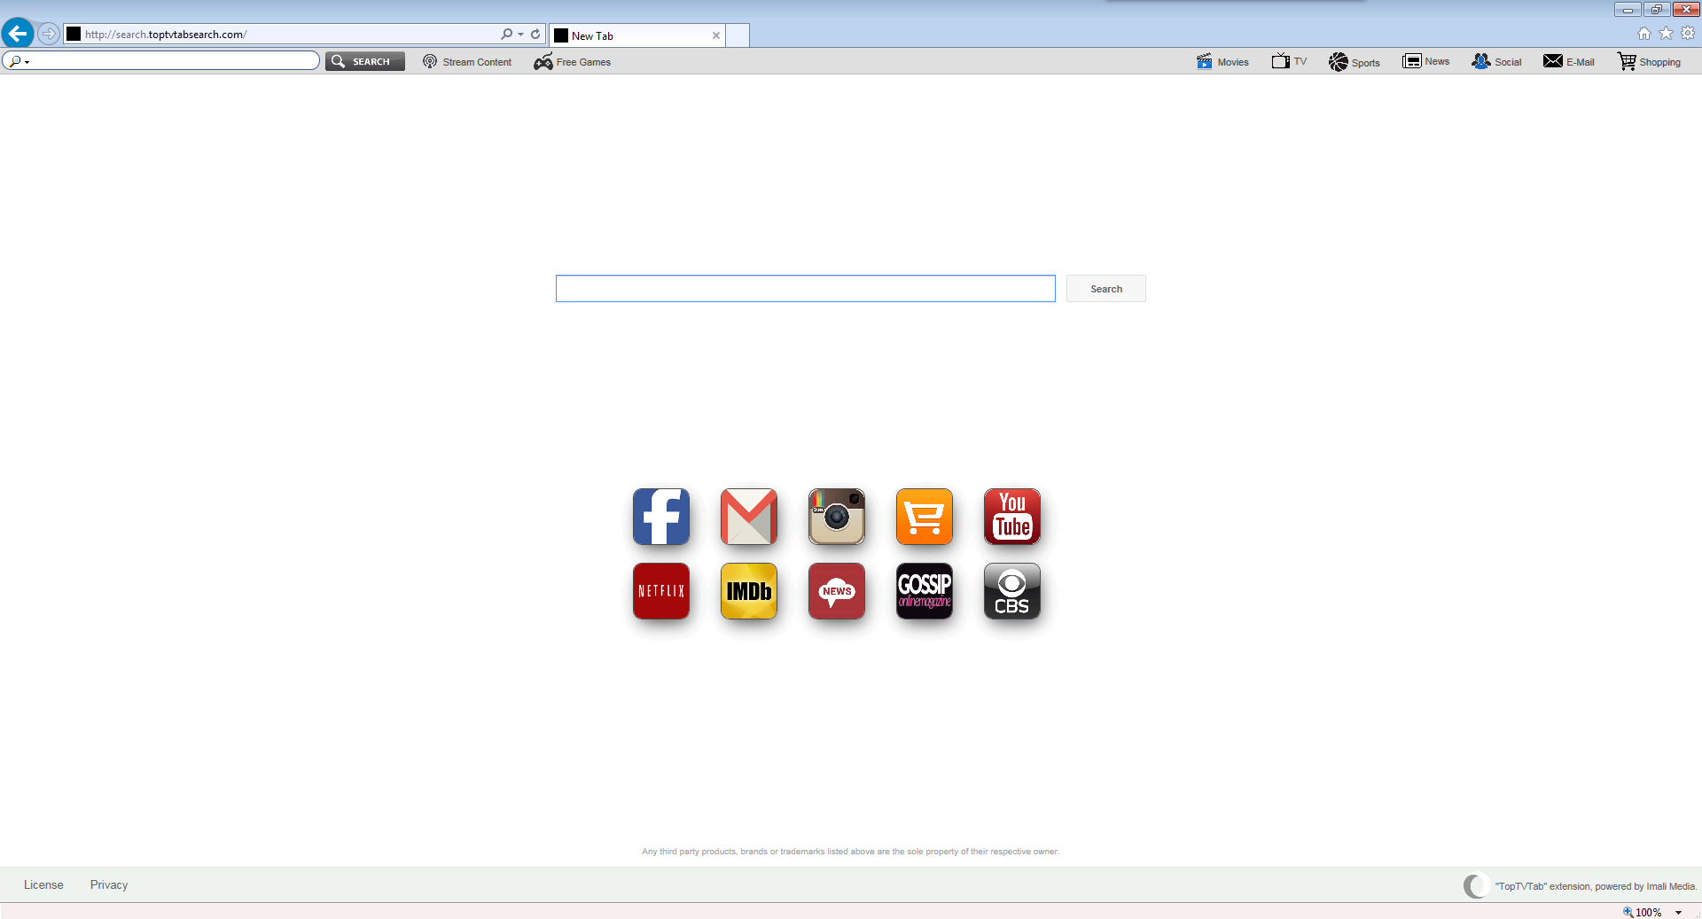Image resolution: width=1702 pixels, height=919 pixels.
Task: Open the Instagram camera tile
Action: (x=837, y=517)
